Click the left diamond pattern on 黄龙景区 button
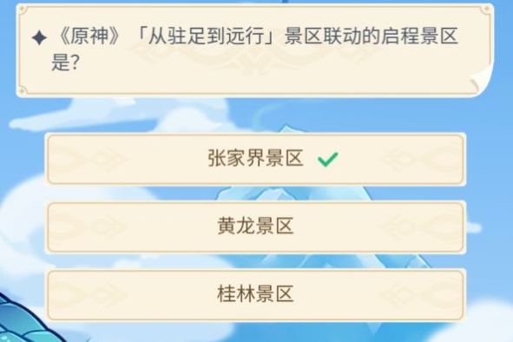 click(89, 227)
